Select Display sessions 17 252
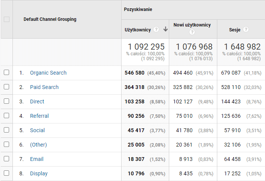The width and height of the screenshot is (265, 181). [x=232, y=173]
